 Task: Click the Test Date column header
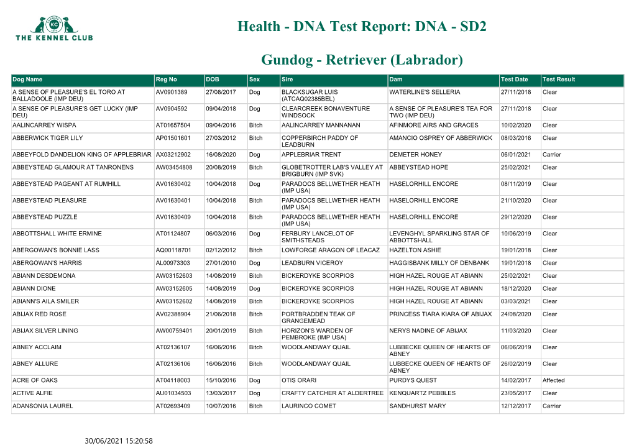click(514, 80)
